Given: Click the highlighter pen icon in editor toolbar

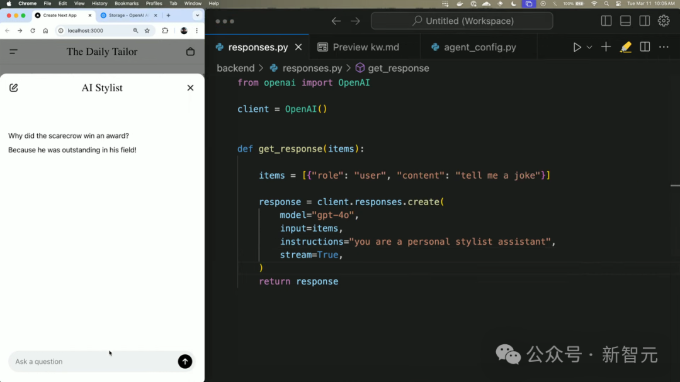Looking at the screenshot, I should point(625,47).
